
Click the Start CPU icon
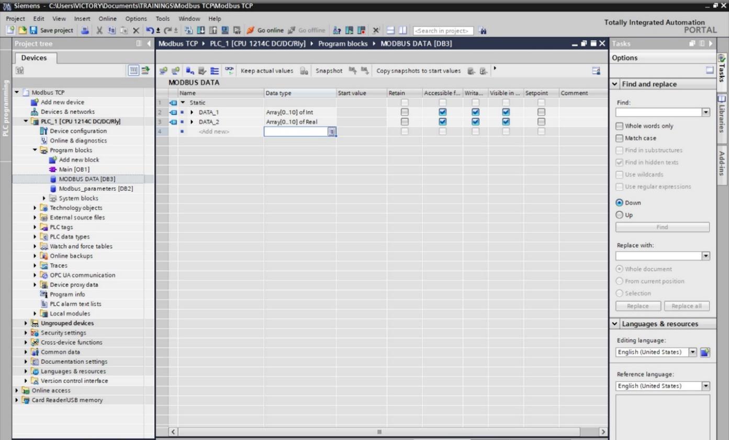pyautogui.click(x=349, y=30)
